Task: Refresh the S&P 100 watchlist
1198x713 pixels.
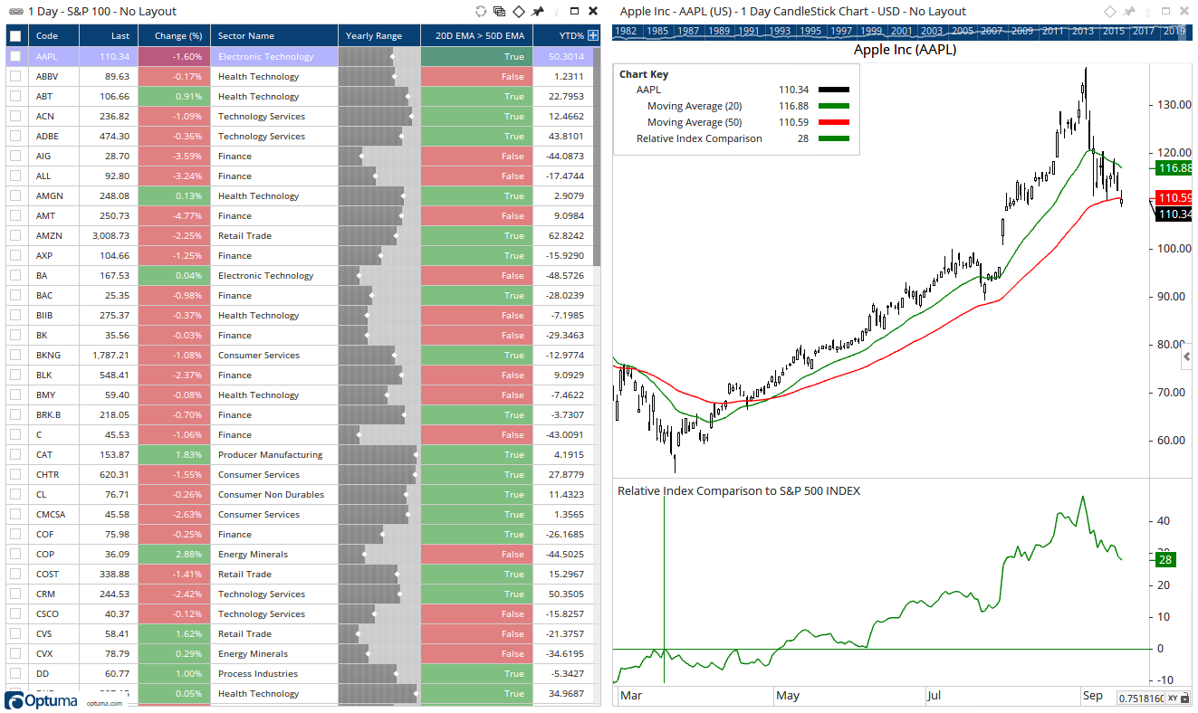Action: (481, 11)
